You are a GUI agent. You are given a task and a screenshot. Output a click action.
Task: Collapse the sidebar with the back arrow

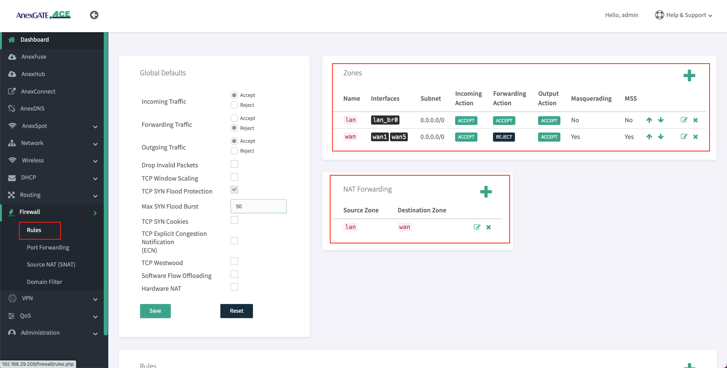94,15
